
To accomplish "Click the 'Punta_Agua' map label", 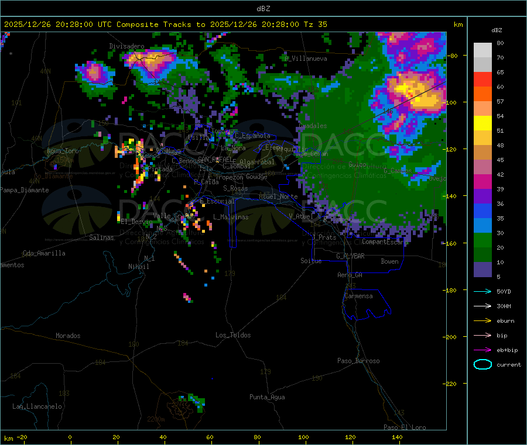I will (267, 397).
